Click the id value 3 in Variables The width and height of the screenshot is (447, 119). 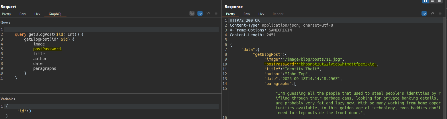[30, 111]
